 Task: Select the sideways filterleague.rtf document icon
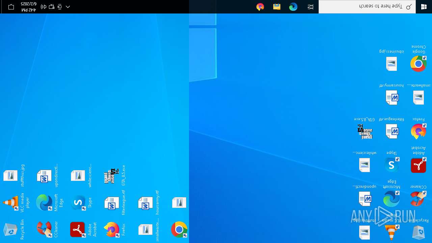pos(112,203)
